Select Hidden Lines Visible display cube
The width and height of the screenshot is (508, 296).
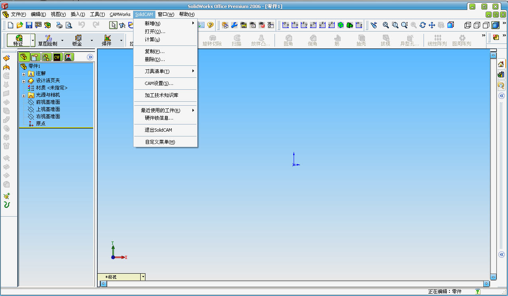point(477,25)
